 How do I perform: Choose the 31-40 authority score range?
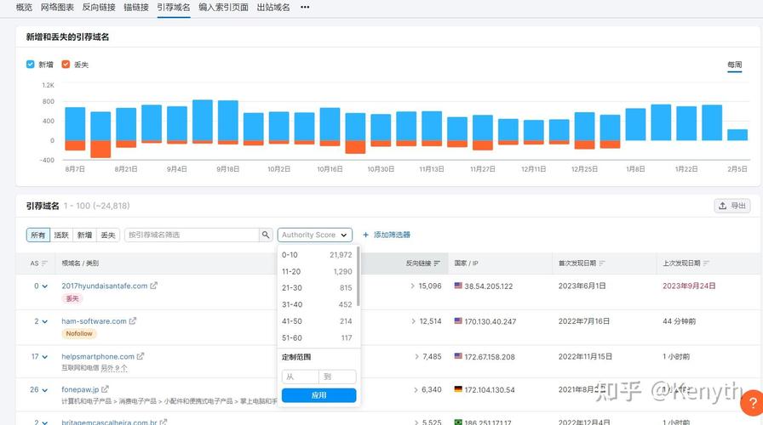[x=317, y=304]
